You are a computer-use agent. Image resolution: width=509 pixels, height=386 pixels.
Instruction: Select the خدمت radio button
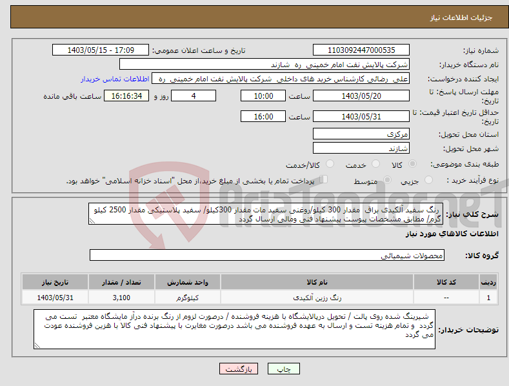tap(375, 164)
